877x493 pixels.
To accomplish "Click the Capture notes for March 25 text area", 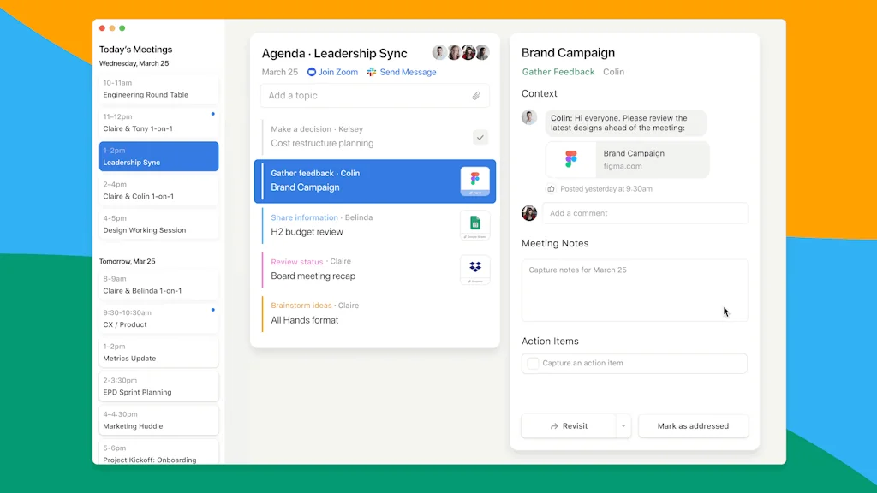I will pyautogui.click(x=634, y=291).
